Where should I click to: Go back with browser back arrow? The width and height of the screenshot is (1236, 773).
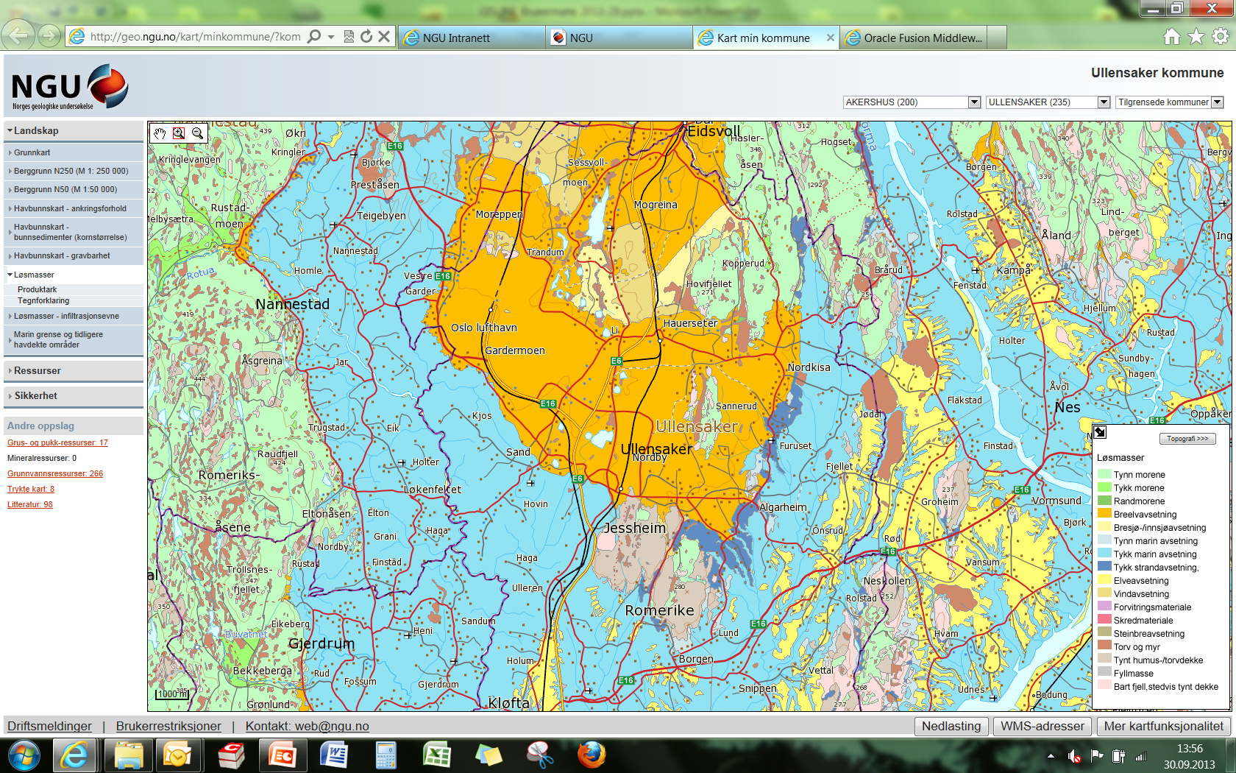[x=18, y=35]
